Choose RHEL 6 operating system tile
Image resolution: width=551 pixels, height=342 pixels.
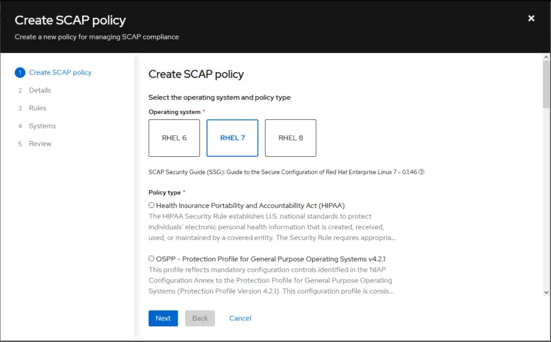point(174,138)
